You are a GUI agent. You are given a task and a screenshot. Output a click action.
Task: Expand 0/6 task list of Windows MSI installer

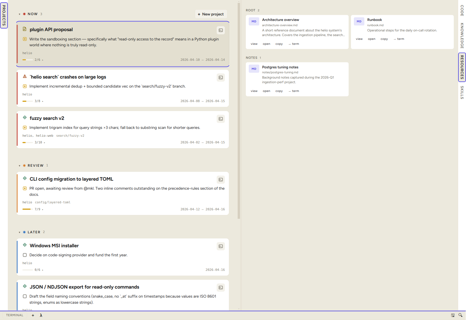pos(39,270)
